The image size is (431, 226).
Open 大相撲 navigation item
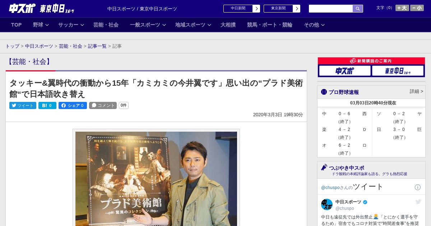click(228, 25)
